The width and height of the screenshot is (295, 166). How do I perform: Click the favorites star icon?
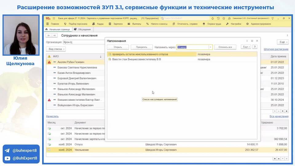(223, 18)
